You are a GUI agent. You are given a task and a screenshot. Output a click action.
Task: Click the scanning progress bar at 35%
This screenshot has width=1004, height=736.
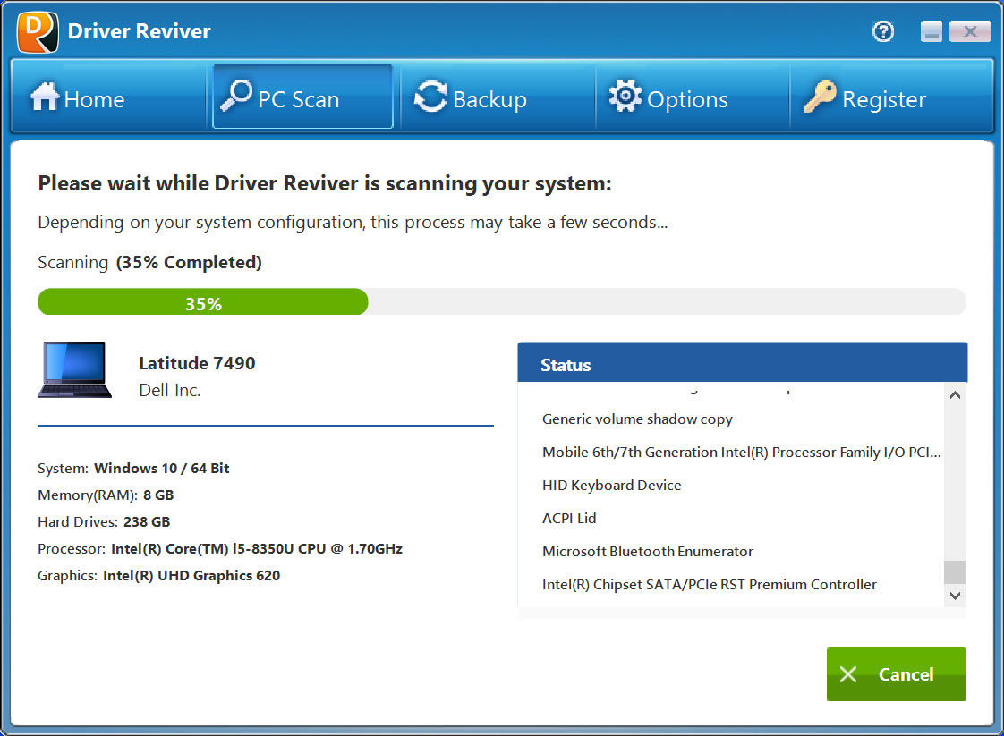[202, 302]
